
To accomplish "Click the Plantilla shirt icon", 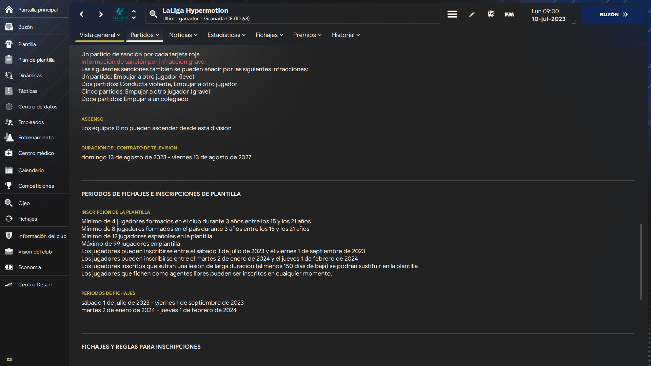I will click(x=9, y=44).
